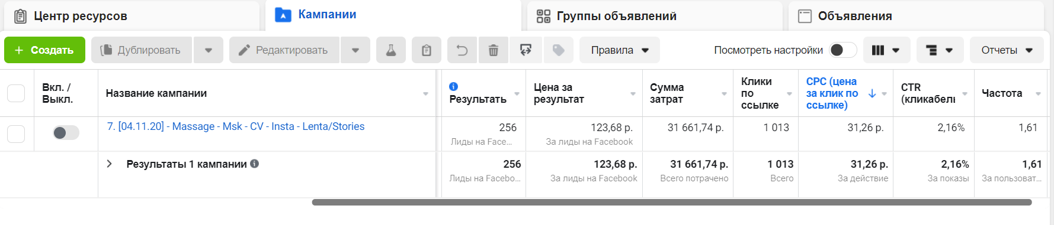The image size is (1054, 225).
Task: Open Цена за результат column arrow
Action: pyautogui.click(x=633, y=94)
